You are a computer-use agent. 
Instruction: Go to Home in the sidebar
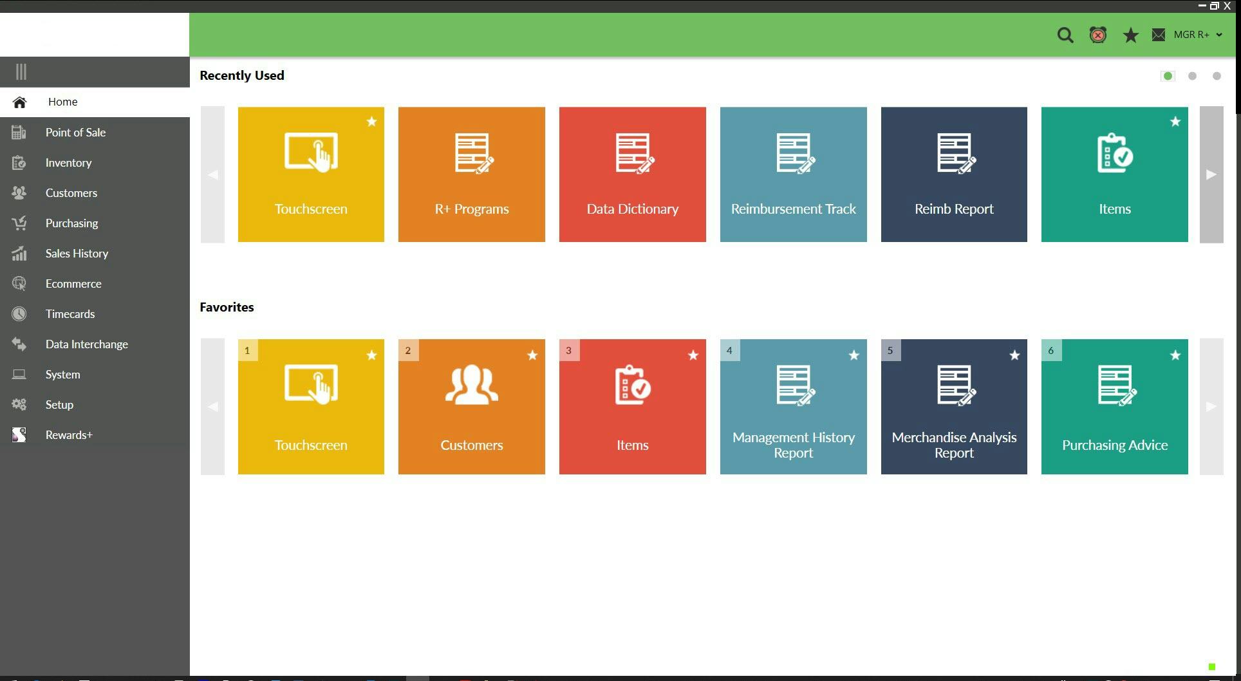[62, 102]
